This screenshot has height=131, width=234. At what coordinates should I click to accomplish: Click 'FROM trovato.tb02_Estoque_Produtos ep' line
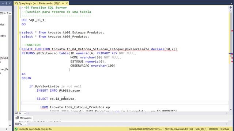pos(75,107)
